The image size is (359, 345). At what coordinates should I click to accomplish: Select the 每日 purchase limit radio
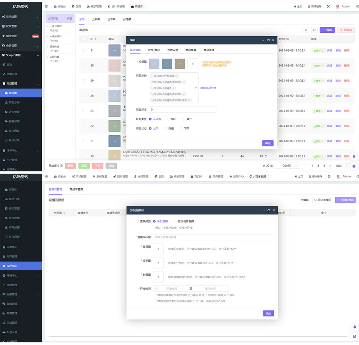pyautogui.click(x=168, y=119)
